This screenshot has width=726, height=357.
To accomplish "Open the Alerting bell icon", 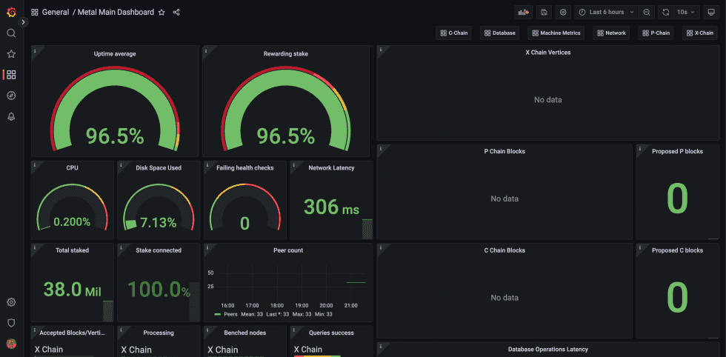I will 12,116.
